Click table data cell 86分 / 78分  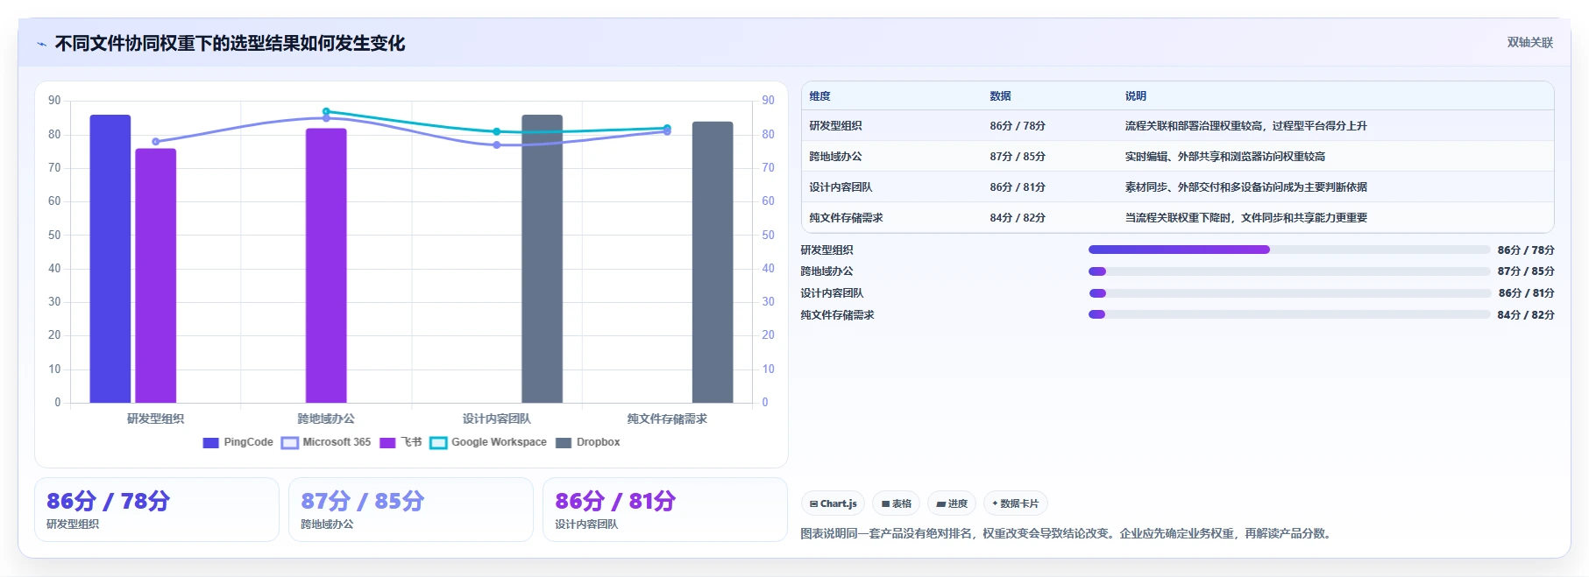1018,126
